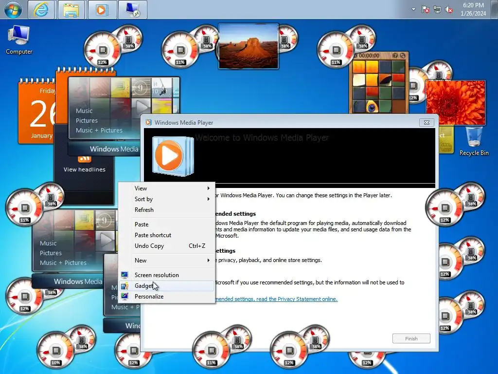Click the toucan beak puzzle tile
498x374 pixels.
point(385,79)
